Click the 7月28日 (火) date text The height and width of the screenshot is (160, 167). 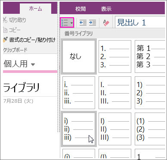18,101
